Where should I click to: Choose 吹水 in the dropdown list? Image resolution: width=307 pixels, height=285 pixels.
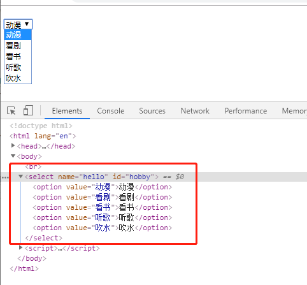click(18, 78)
